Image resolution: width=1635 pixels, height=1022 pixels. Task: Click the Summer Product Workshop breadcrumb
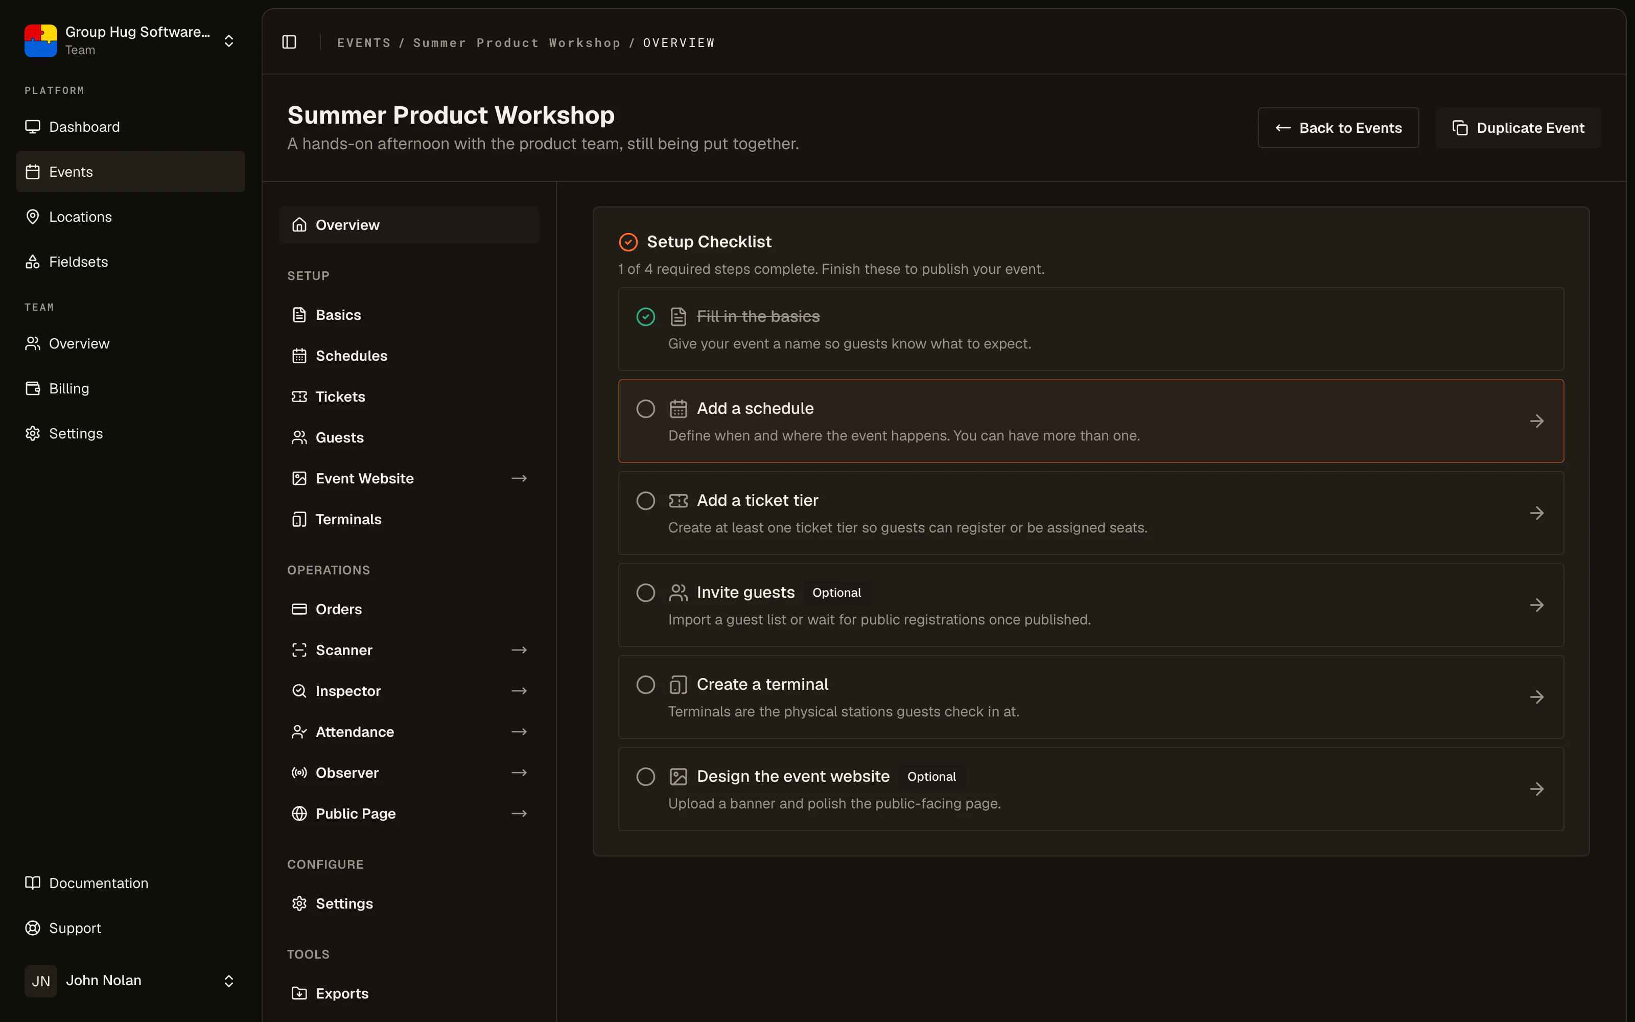click(517, 42)
